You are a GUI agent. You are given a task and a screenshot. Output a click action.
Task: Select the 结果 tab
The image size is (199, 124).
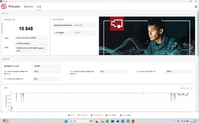coord(39,7)
